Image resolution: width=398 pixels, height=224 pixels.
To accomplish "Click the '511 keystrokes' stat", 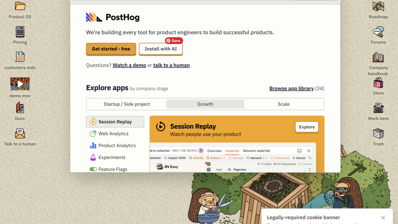I will tap(285, 164).
